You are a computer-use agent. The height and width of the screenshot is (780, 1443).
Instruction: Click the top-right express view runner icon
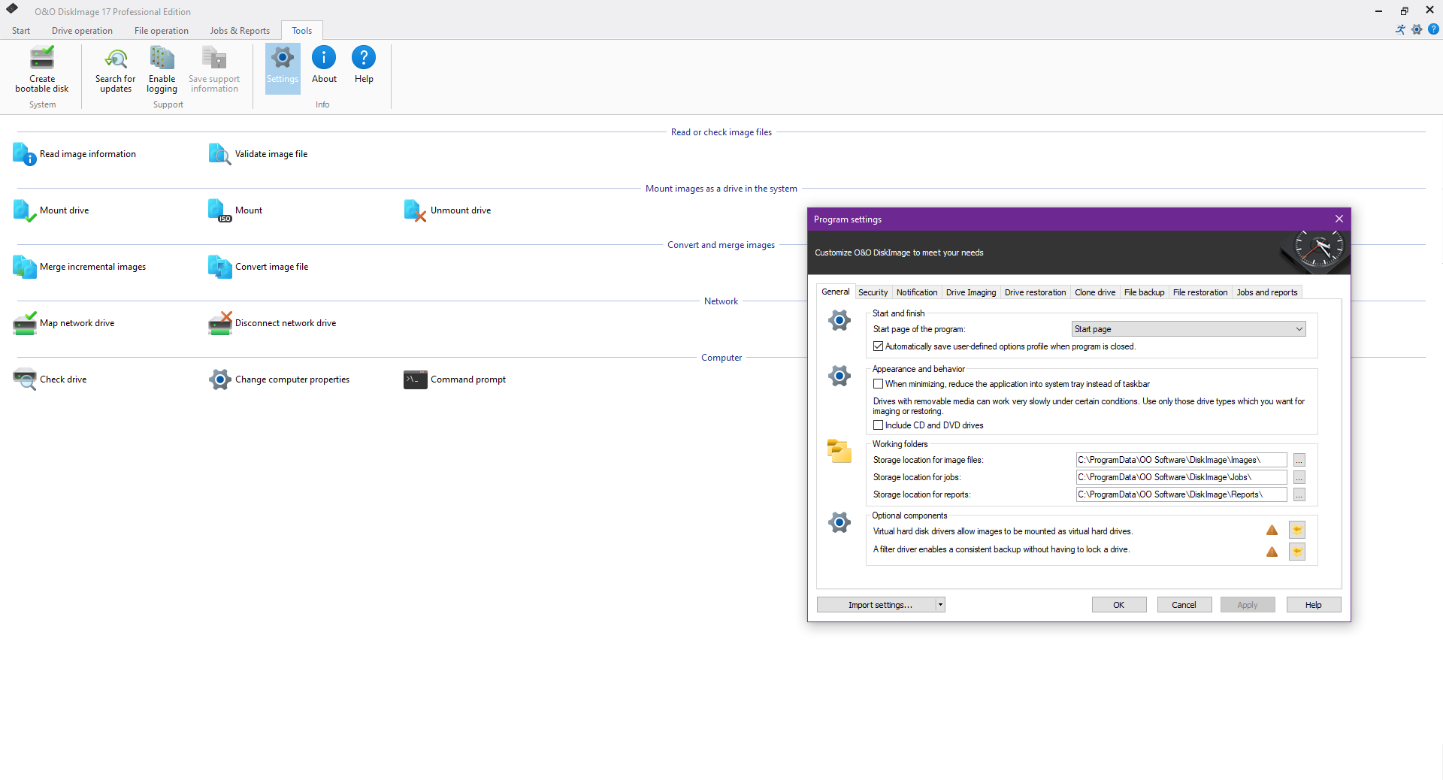coord(1400,29)
